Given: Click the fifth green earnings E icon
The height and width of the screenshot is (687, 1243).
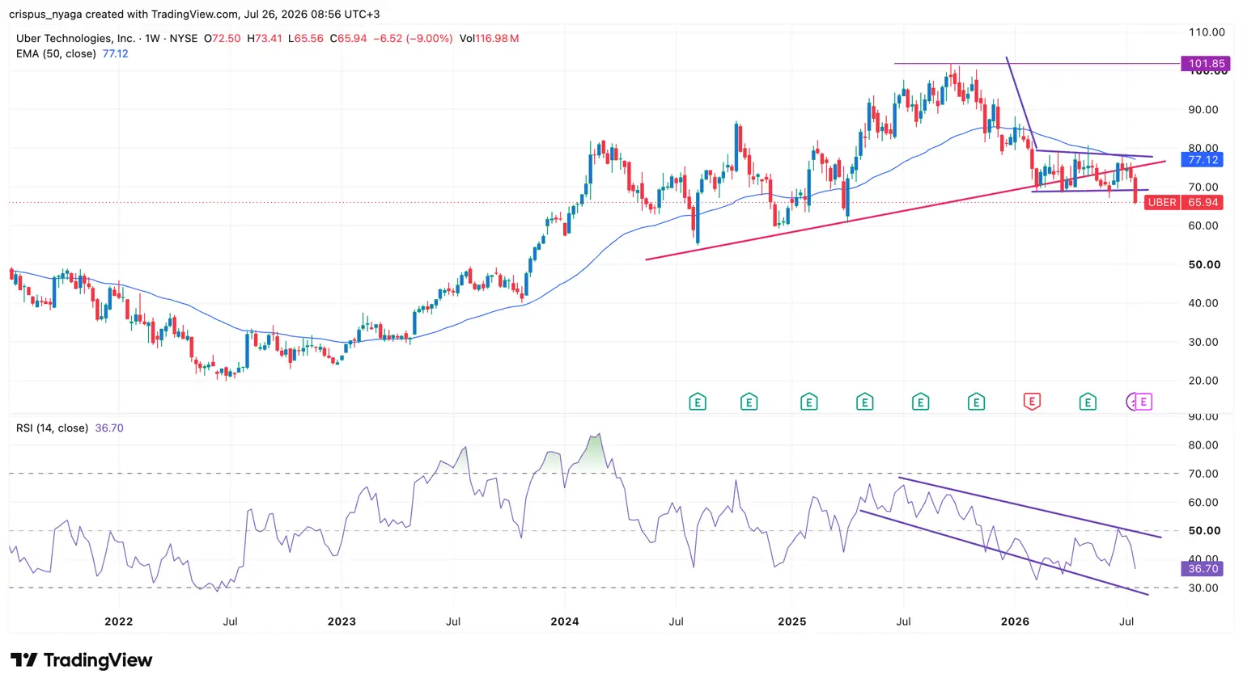Looking at the screenshot, I should 920,402.
